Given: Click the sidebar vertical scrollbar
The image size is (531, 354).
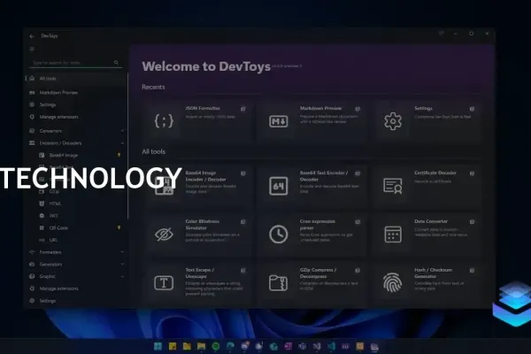Looking at the screenshot, I should [x=127, y=146].
